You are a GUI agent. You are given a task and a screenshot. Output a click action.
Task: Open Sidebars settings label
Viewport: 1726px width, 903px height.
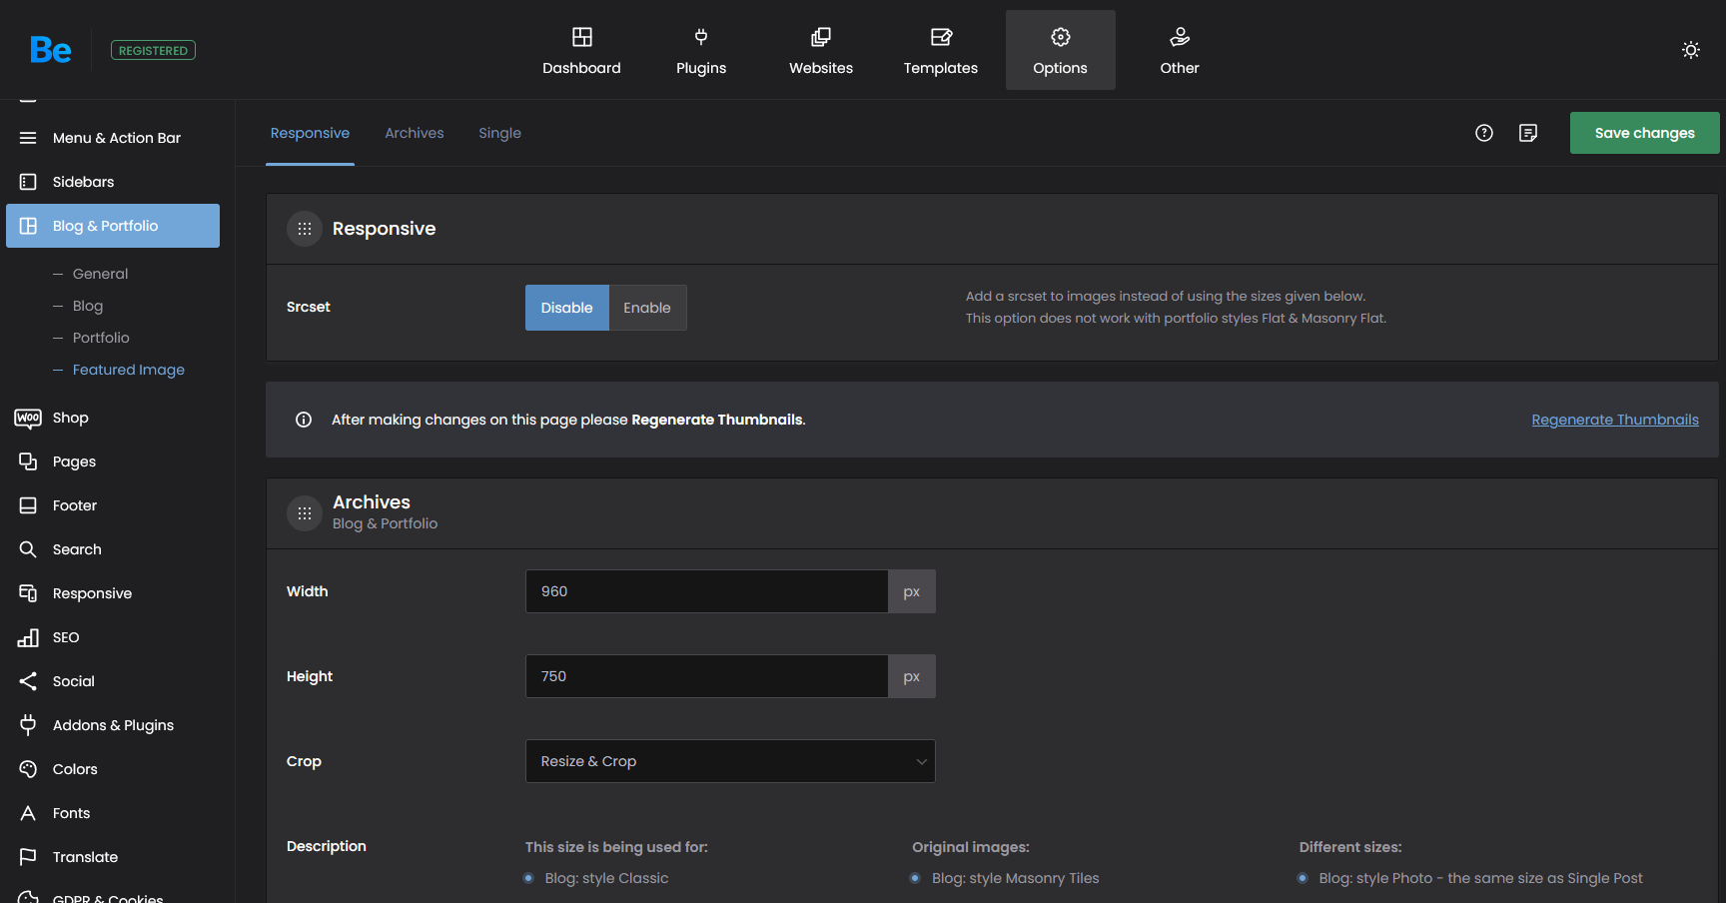click(83, 182)
